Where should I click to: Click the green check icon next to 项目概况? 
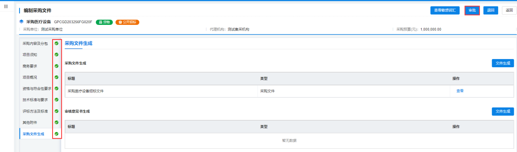tap(57, 77)
